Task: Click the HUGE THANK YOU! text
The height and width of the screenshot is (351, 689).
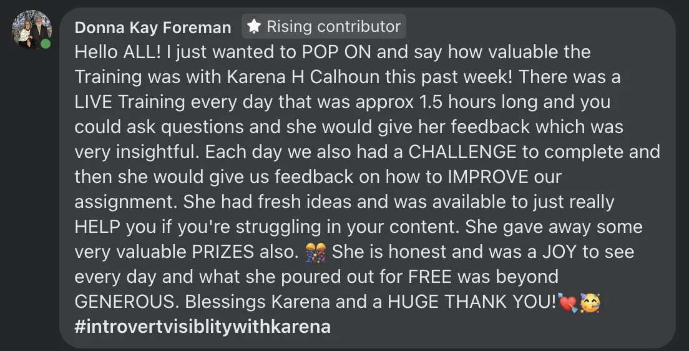Action: click(x=471, y=302)
